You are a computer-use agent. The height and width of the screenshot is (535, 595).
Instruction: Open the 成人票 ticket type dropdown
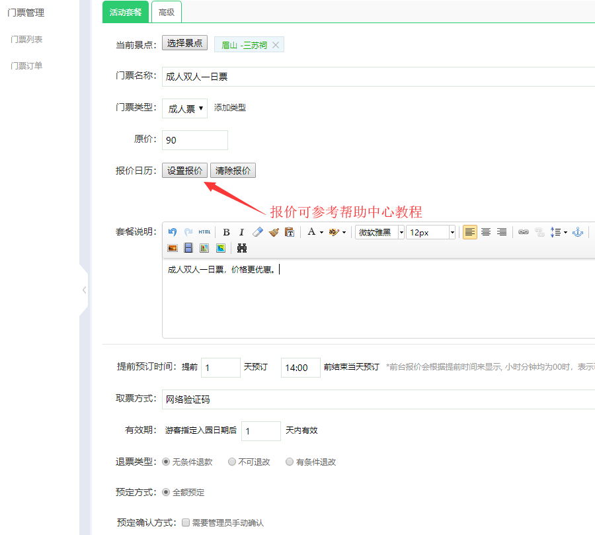point(184,108)
